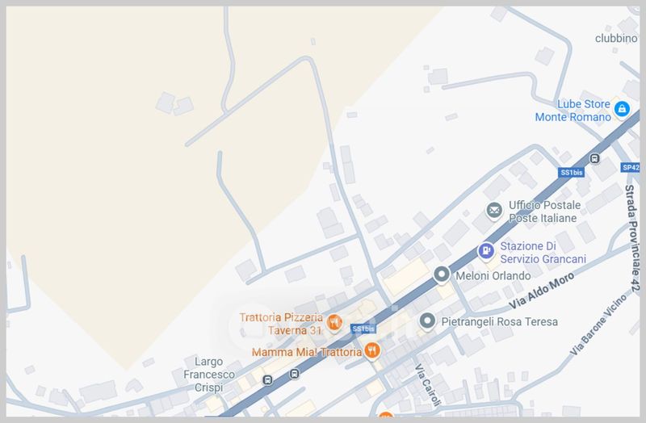The width and height of the screenshot is (646, 423).
Task: Open the Mamma Mia! Trattoria label
Action: pos(307,352)
